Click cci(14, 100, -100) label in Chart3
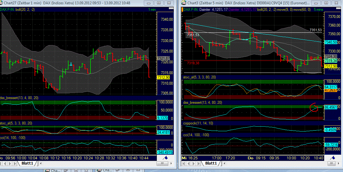 (x=196, y=135)
